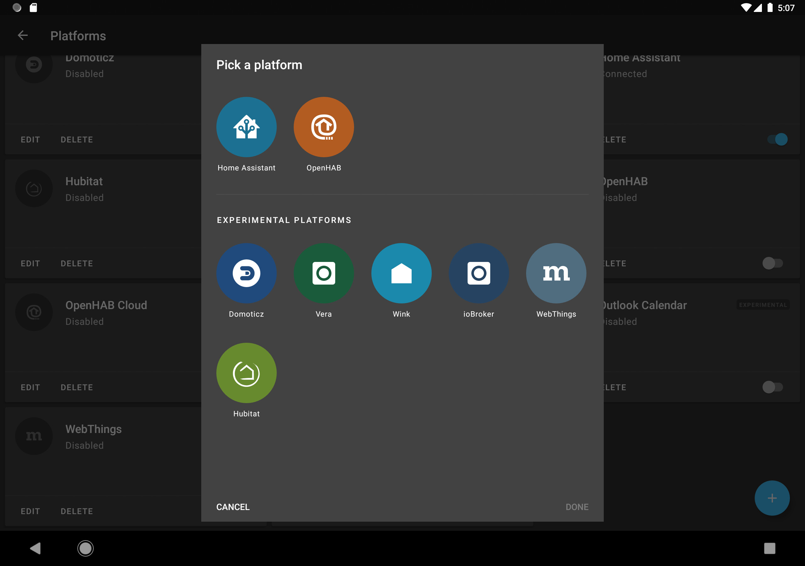Enable the OpenHAB platform toggle
805x566 pixels.
click(x=772, y=264)
